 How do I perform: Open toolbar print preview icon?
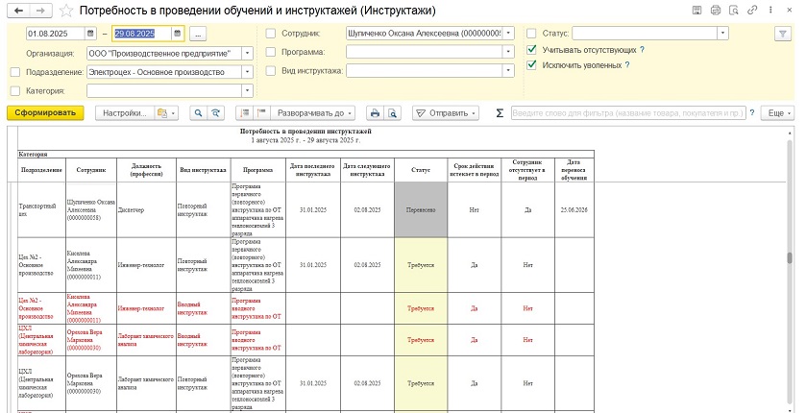tap(392, 113)
